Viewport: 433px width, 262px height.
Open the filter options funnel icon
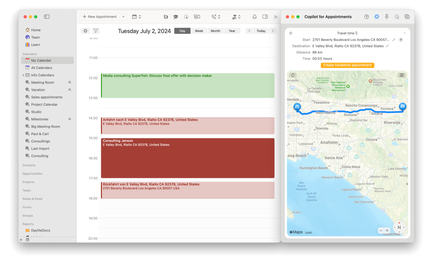(96, 30)
